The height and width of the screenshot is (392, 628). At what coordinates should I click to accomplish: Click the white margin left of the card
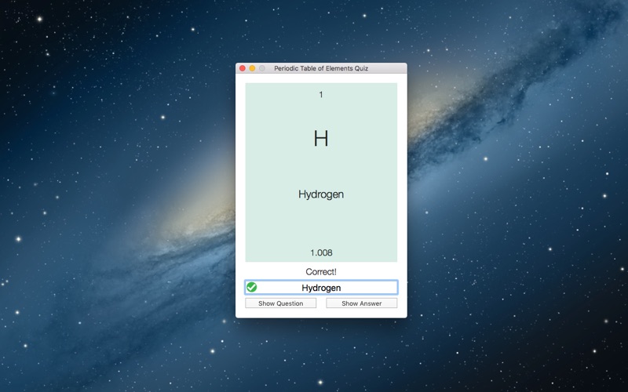[240, 172]
